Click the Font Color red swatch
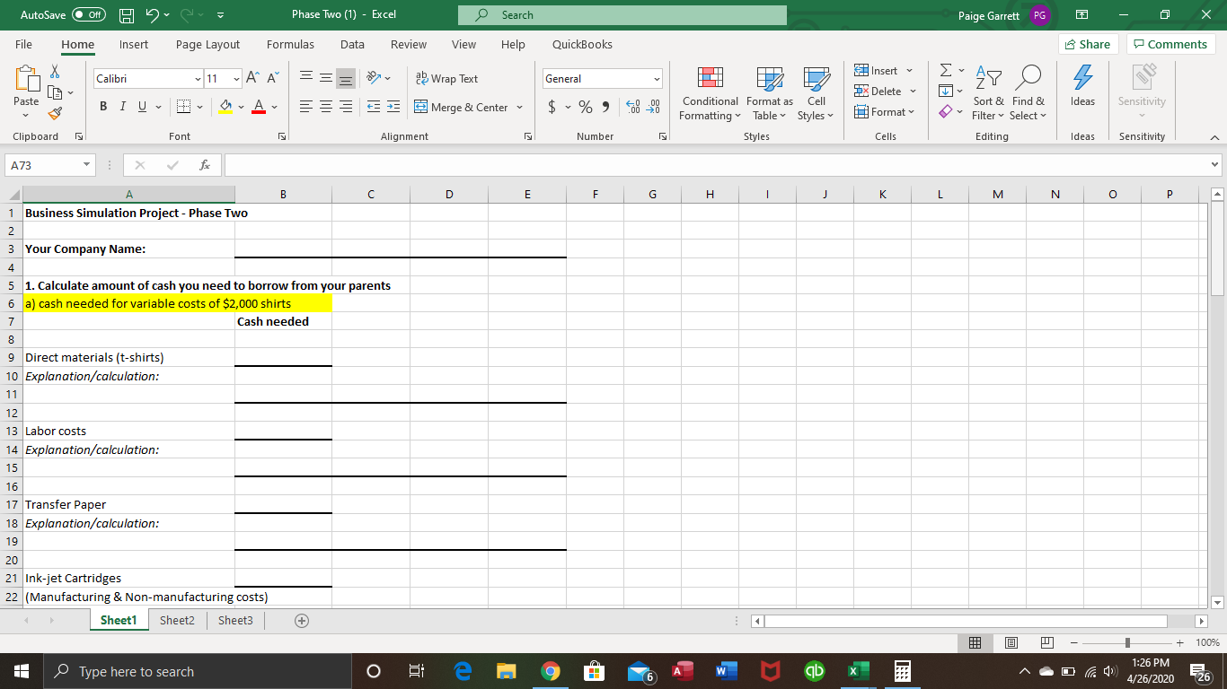Image resolution: width=1227 pixels, height=689 pixels. 258,108
